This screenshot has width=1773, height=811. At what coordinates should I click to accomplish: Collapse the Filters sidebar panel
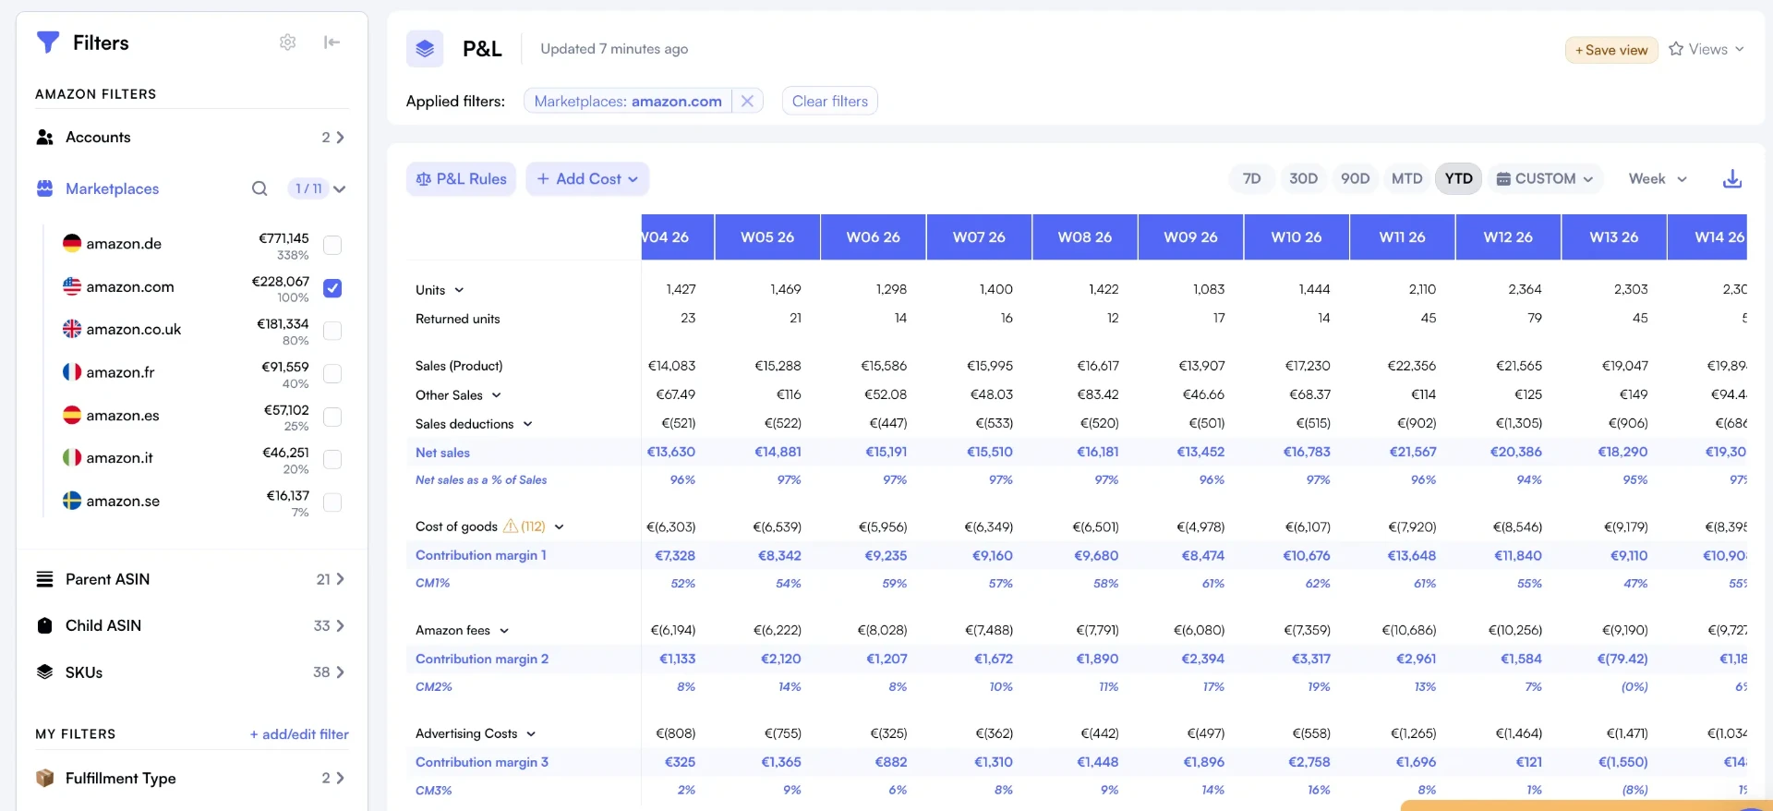click(332, 42)
